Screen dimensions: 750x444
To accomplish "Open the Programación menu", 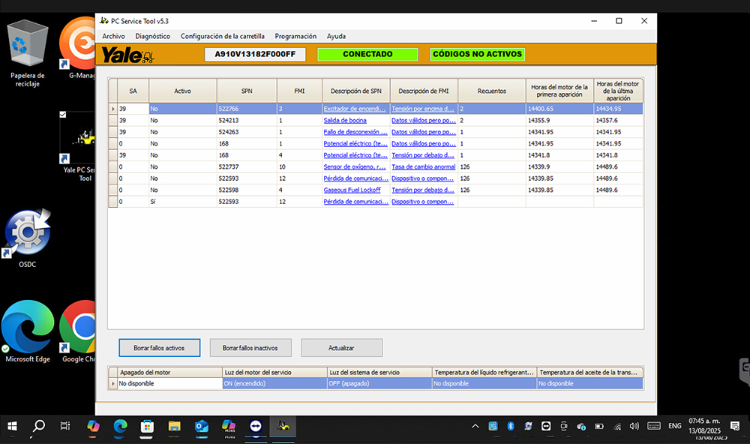I will coord(295,36).
